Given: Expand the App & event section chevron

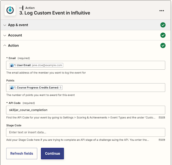Looking at the screenshot, I should pyautogui.click(x=5, y=25).
